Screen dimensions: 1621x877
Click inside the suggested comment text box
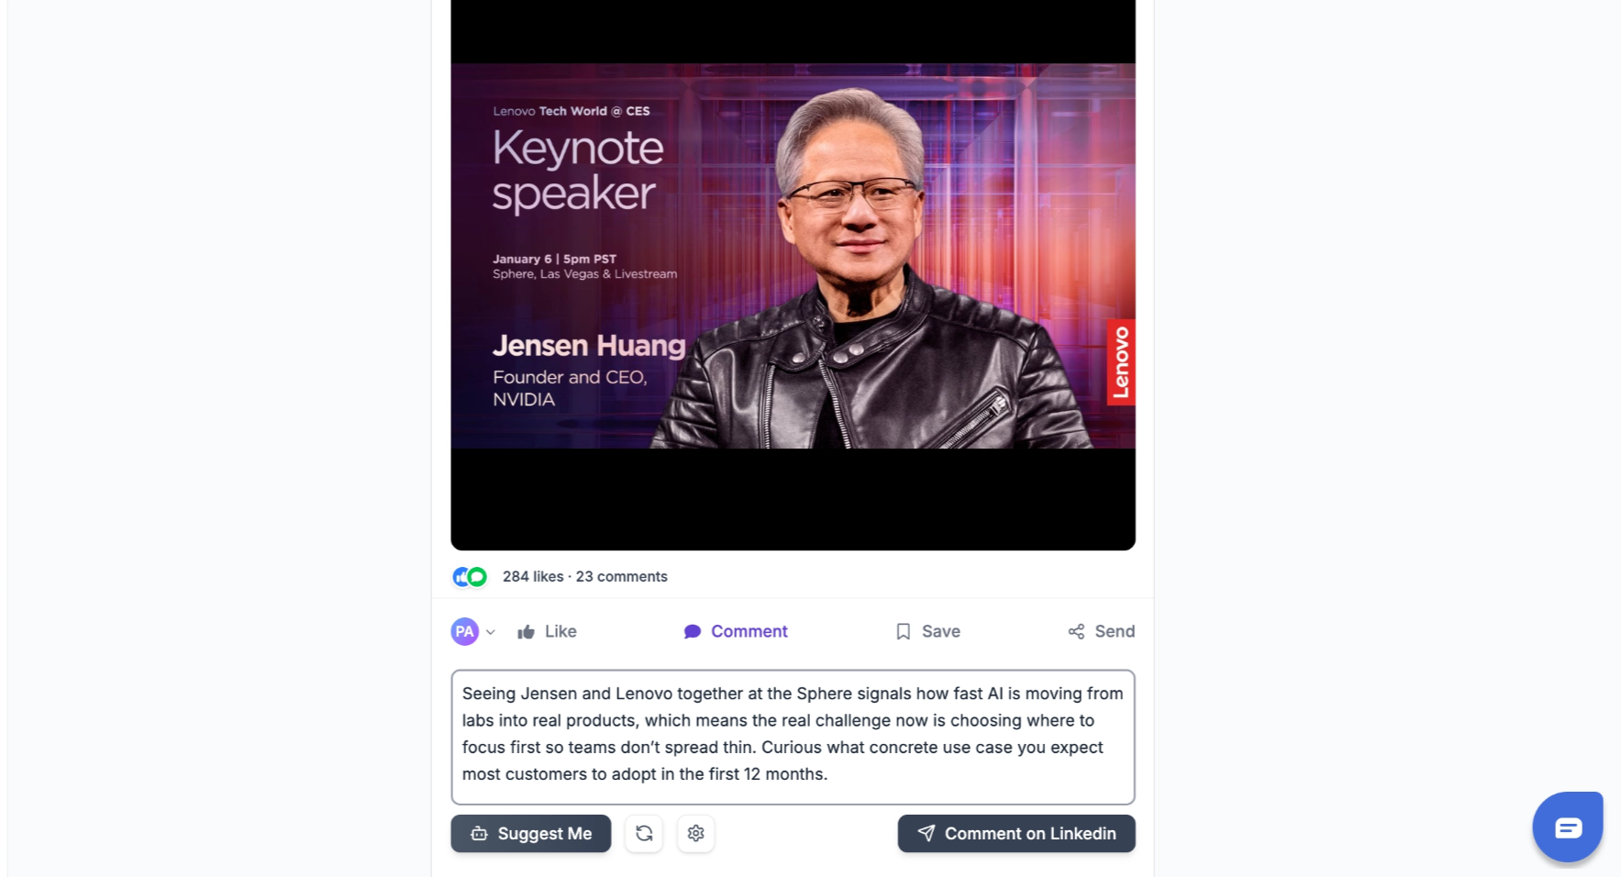[x=794, y=737]
